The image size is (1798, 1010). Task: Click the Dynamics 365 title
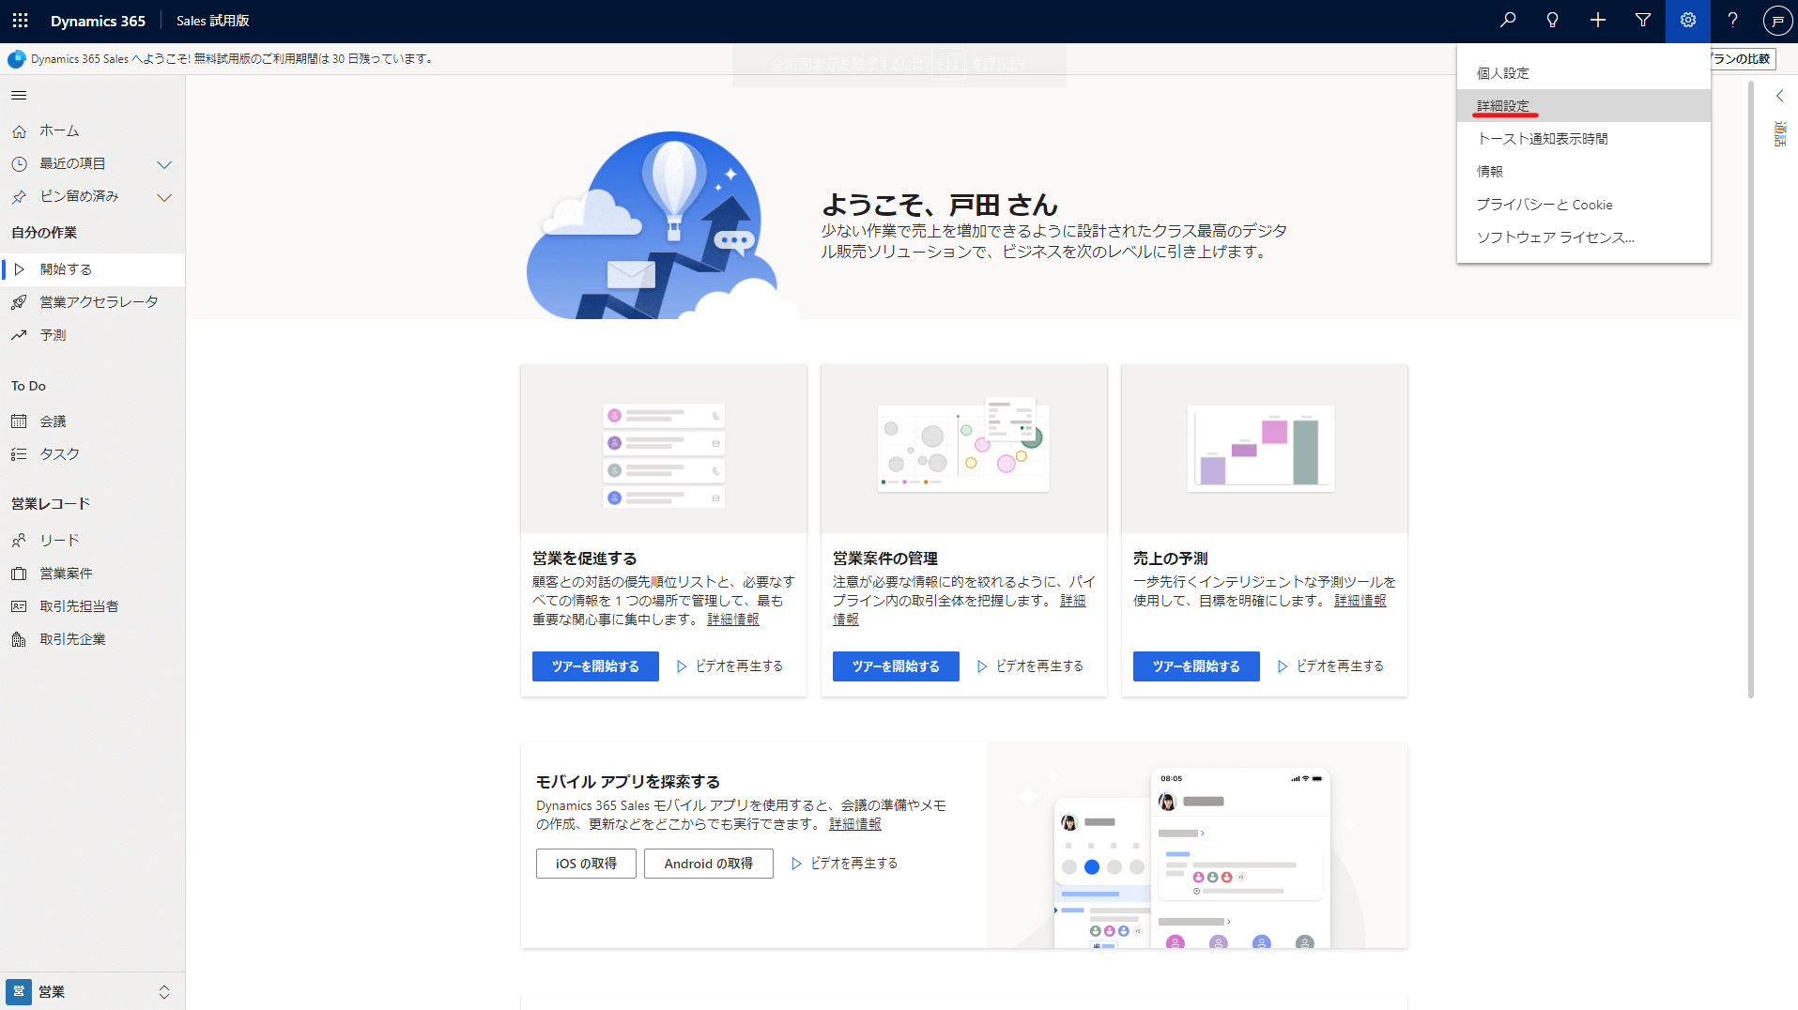[98, 21]
